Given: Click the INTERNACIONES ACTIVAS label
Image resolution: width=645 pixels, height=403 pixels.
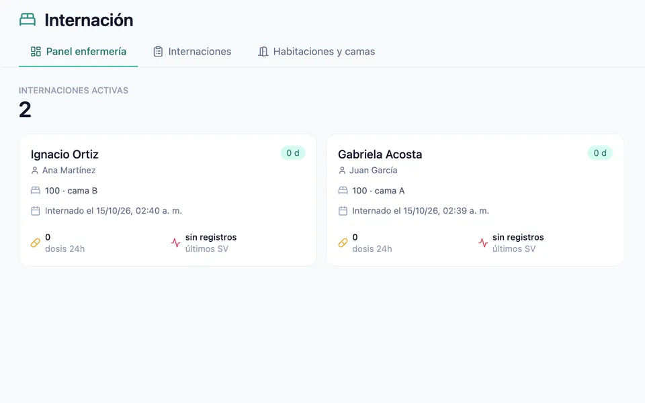Looking at the screenshot, I should (x=74, y=91).
